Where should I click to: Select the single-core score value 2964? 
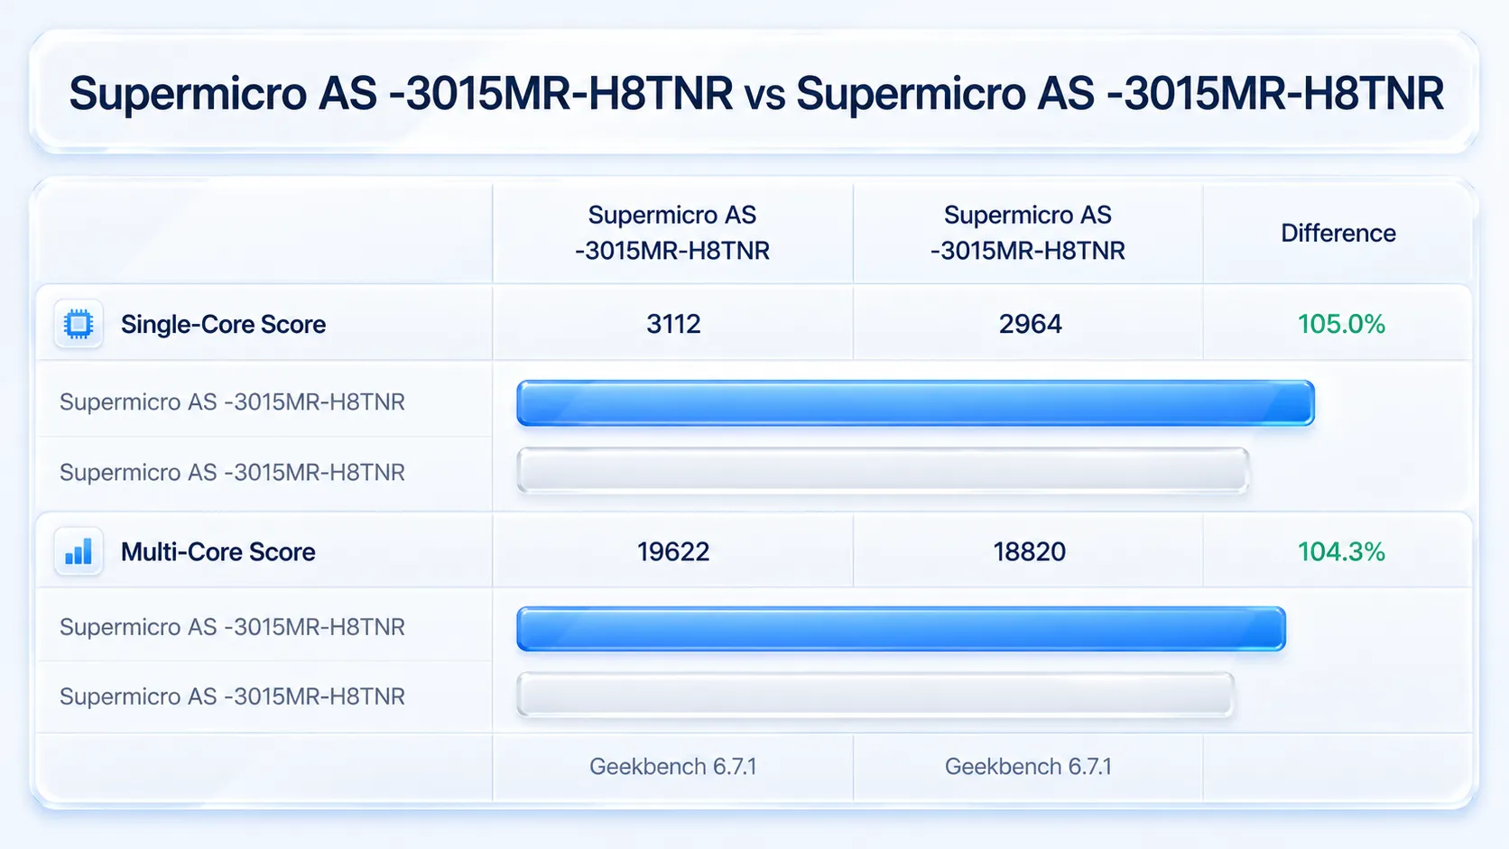click(x=1030, y=324)
